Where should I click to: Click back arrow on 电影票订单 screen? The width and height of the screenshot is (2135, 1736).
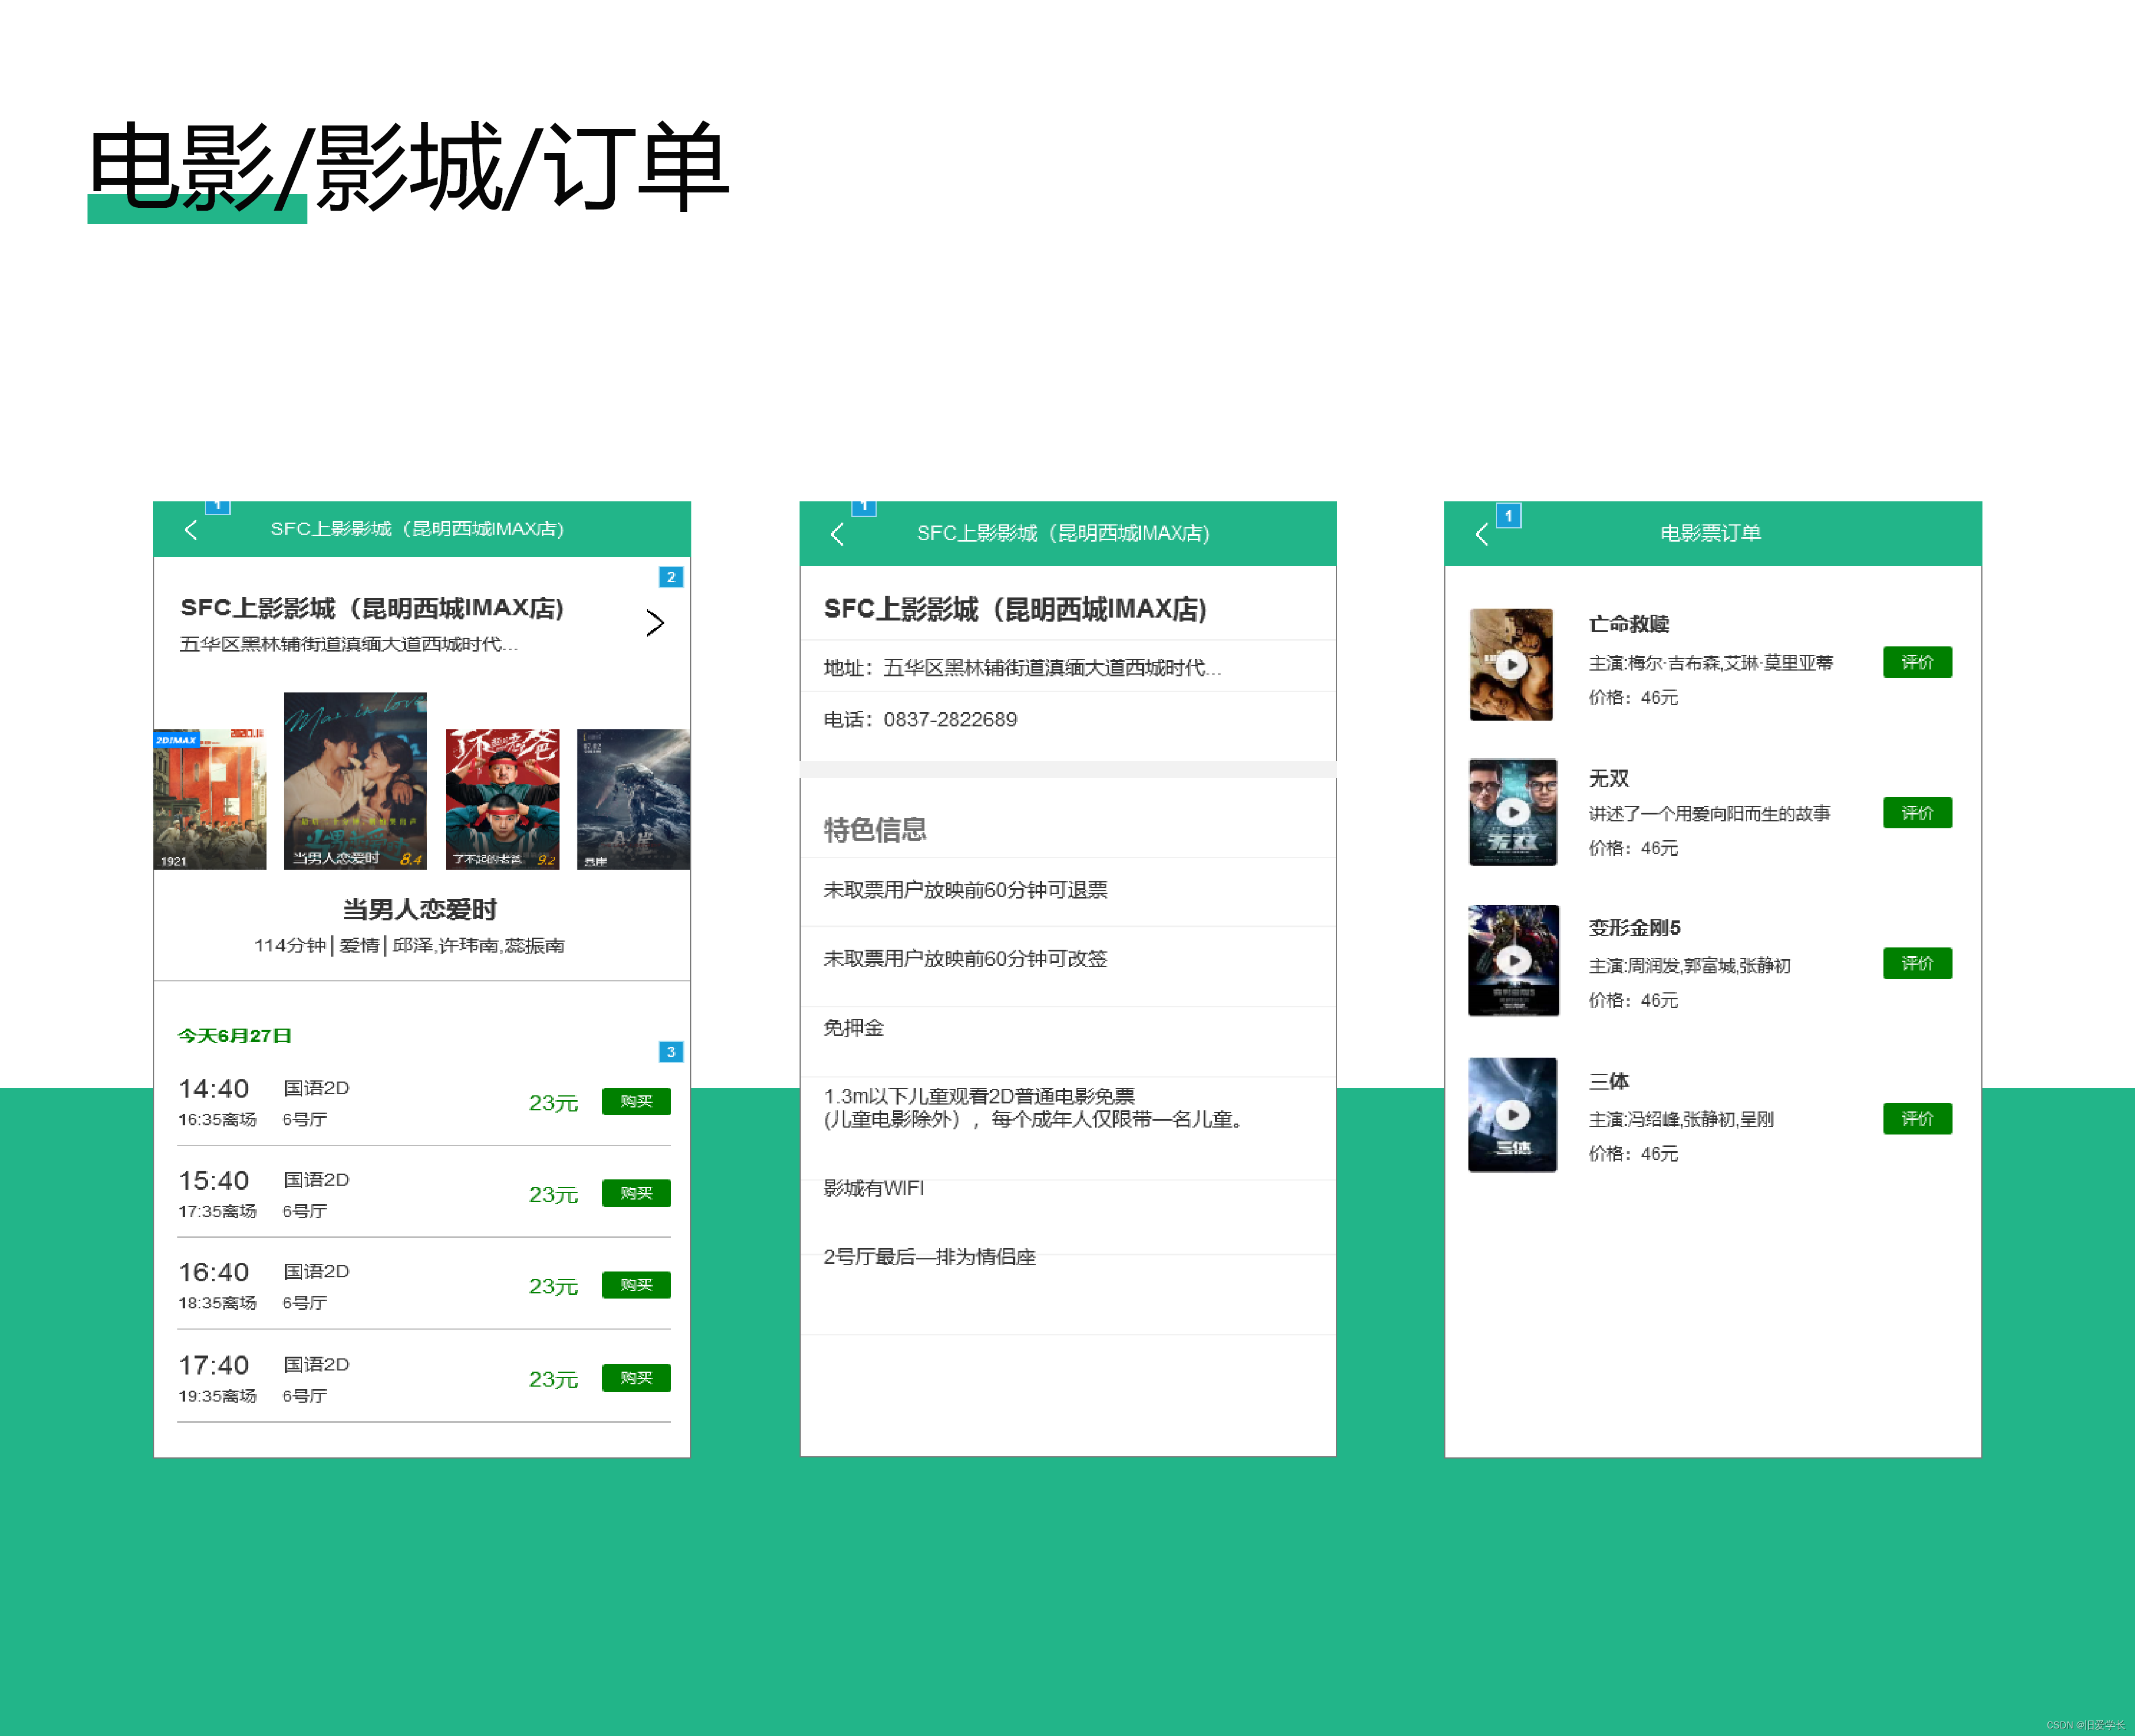[x=1482, y=534]
